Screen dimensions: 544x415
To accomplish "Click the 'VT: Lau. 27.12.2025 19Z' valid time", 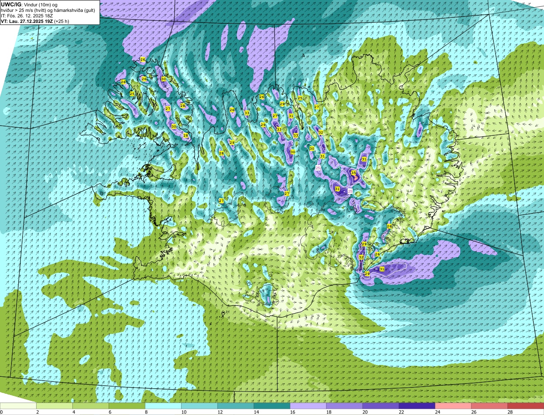I will click(27, 21).
